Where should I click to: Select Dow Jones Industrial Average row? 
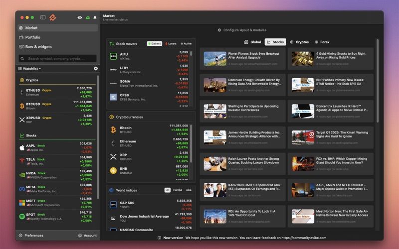click(x=151, y=218)
